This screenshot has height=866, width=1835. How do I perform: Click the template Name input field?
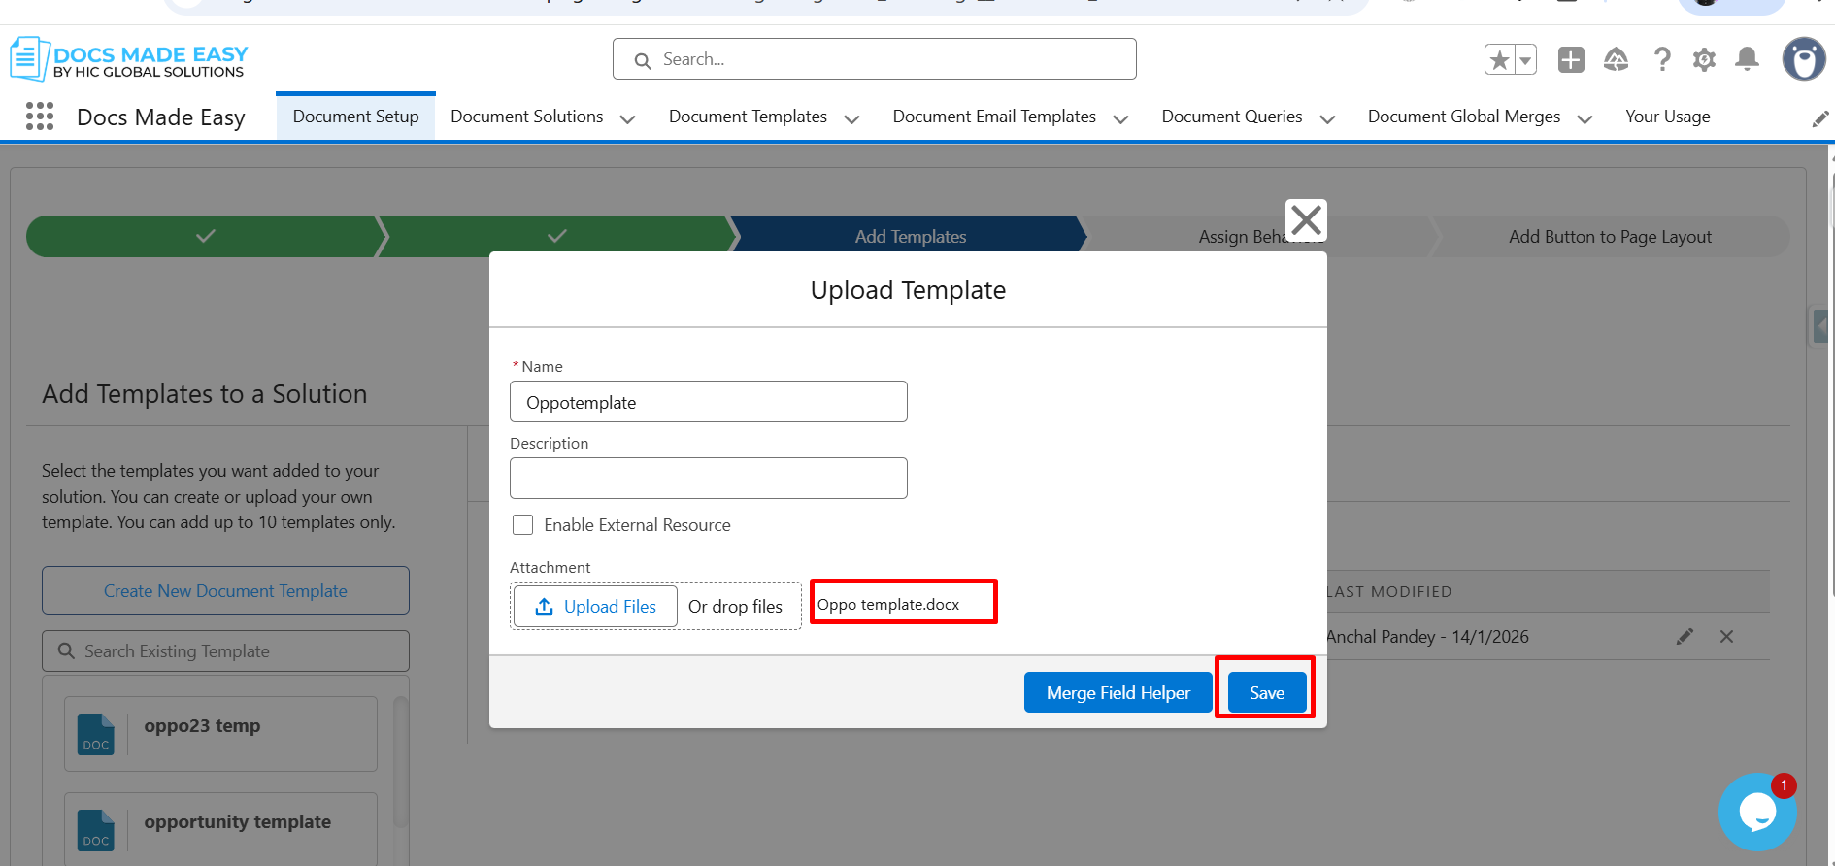pos(708,402)
